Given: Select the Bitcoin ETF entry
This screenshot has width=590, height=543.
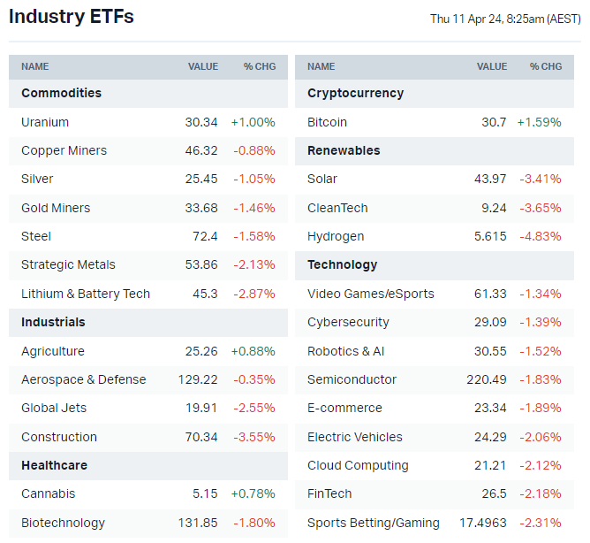Looking at the screenshot, I should pos(327,122).
